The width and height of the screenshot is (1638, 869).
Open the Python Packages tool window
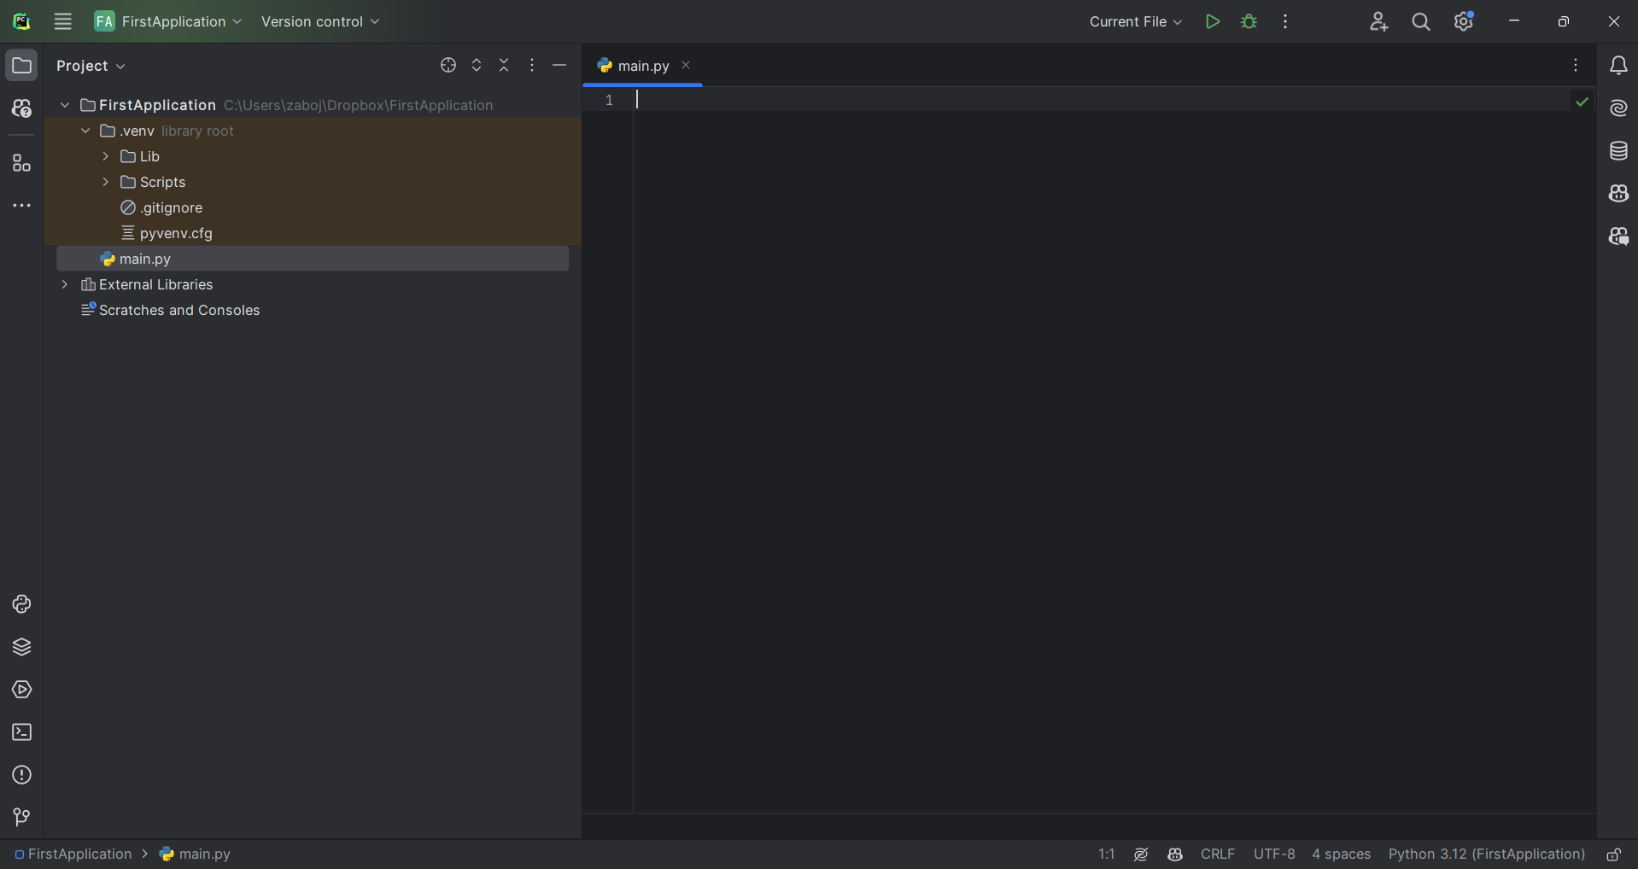point(21,647)
